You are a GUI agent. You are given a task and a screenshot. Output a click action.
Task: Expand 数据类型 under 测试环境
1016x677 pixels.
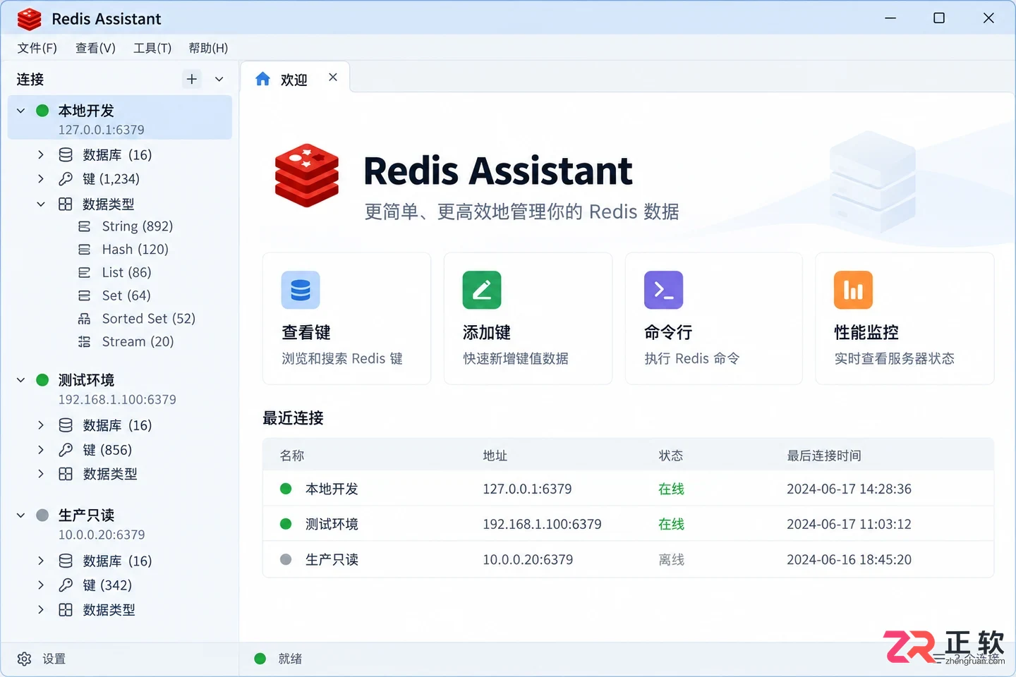pyautogui.click(x=40, y=474)
